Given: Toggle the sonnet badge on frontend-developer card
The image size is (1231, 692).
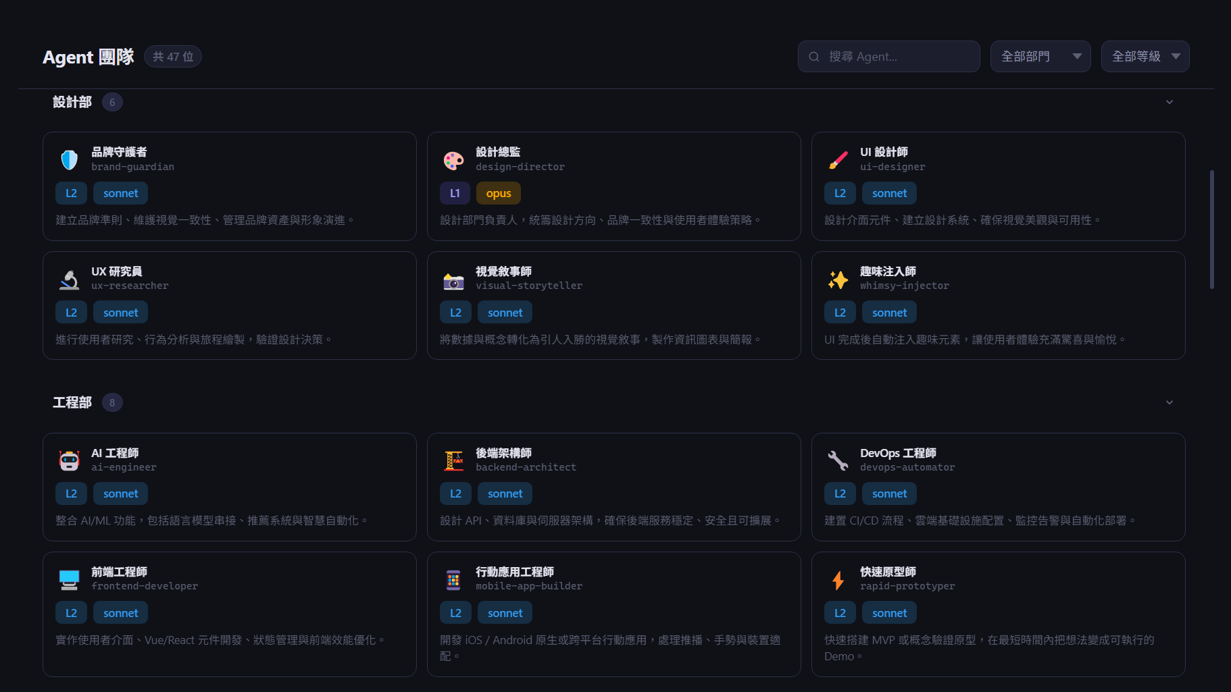Looking at the screenshot, I should 120,612.
